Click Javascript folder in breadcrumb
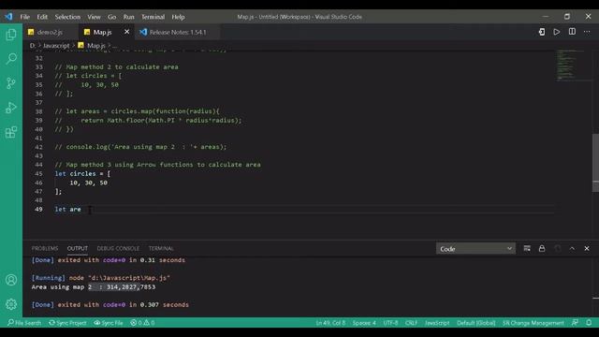 (x=56, y=46)
